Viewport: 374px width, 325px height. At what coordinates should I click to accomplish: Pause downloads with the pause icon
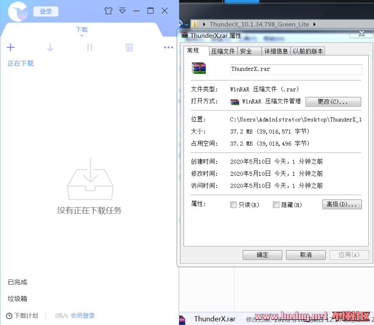click(90, 47)
